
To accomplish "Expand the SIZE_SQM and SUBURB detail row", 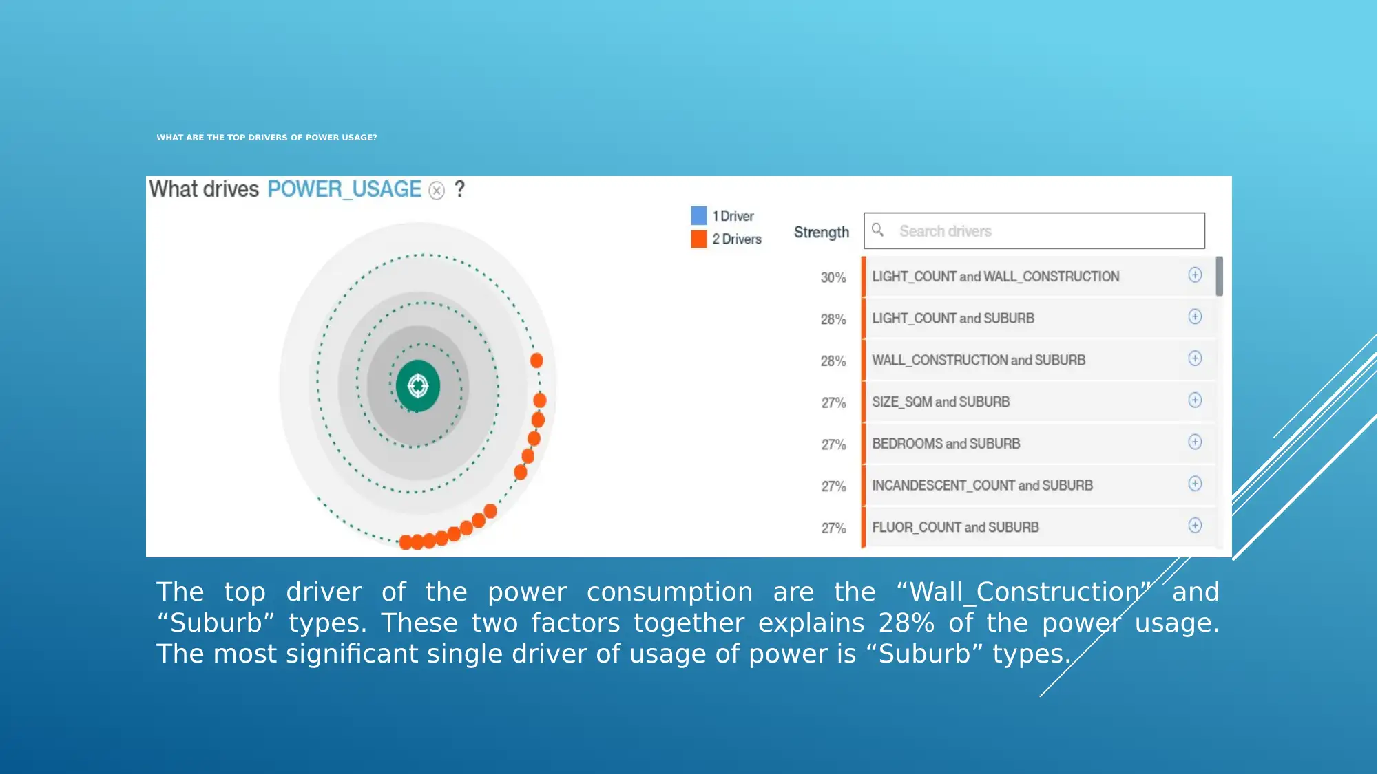I will 1194,400.
